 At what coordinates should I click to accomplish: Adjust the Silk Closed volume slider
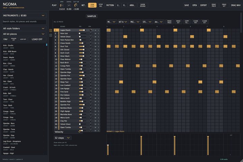(x=82, y=50)
